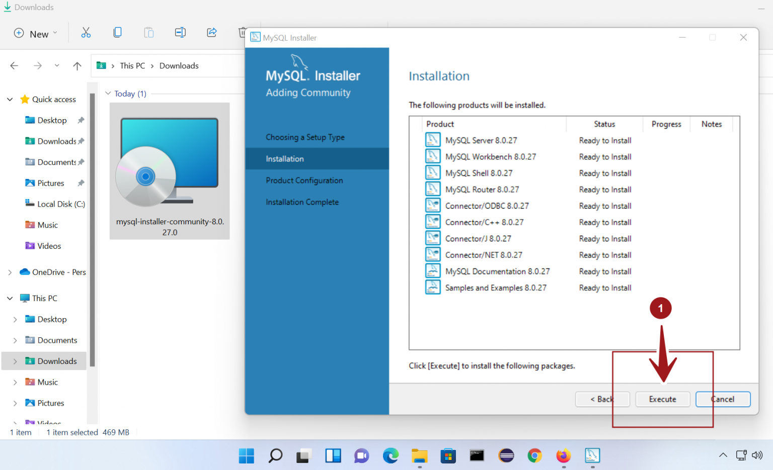Click the copy icon in Explorer toolbar
The height and width of the screenshot is (470, 773).
(x=117, y=33)
